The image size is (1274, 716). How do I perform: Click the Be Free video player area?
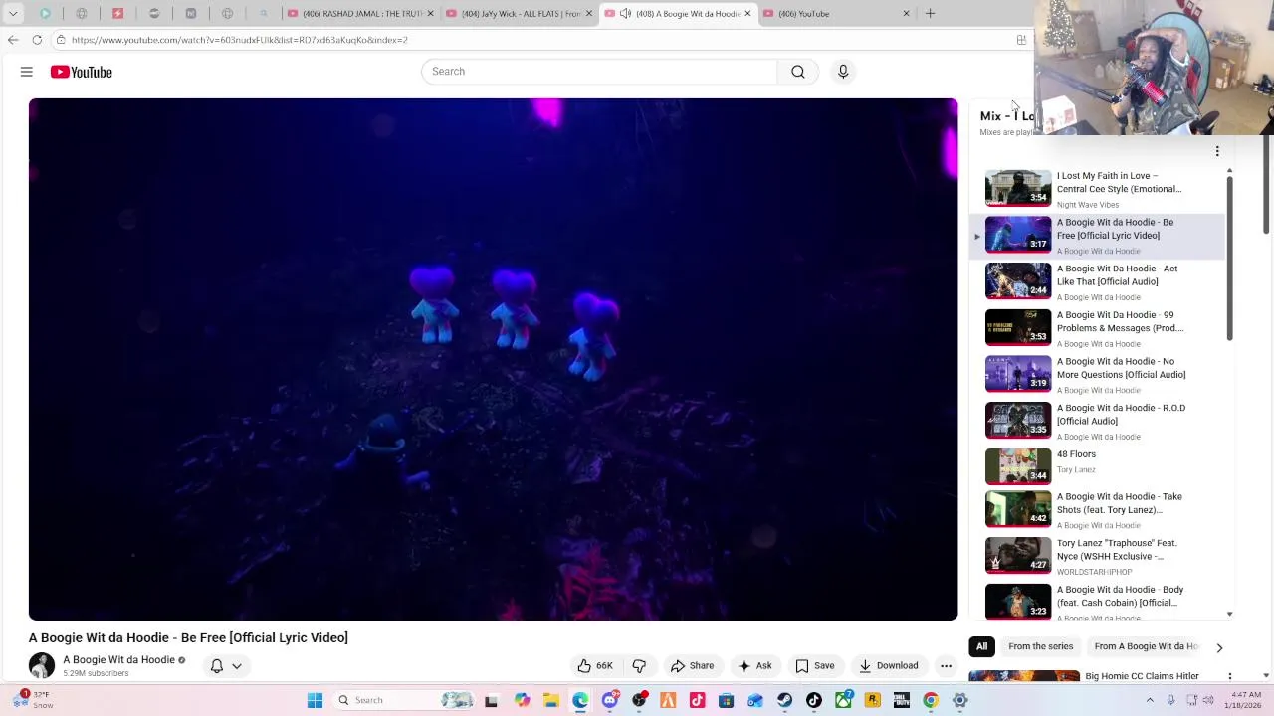[493, 359]
